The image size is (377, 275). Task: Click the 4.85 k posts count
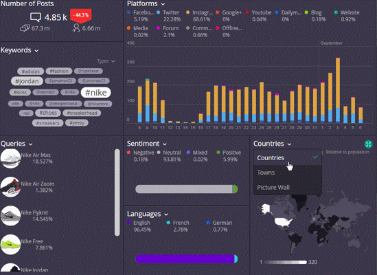click(x=56, y=17)
